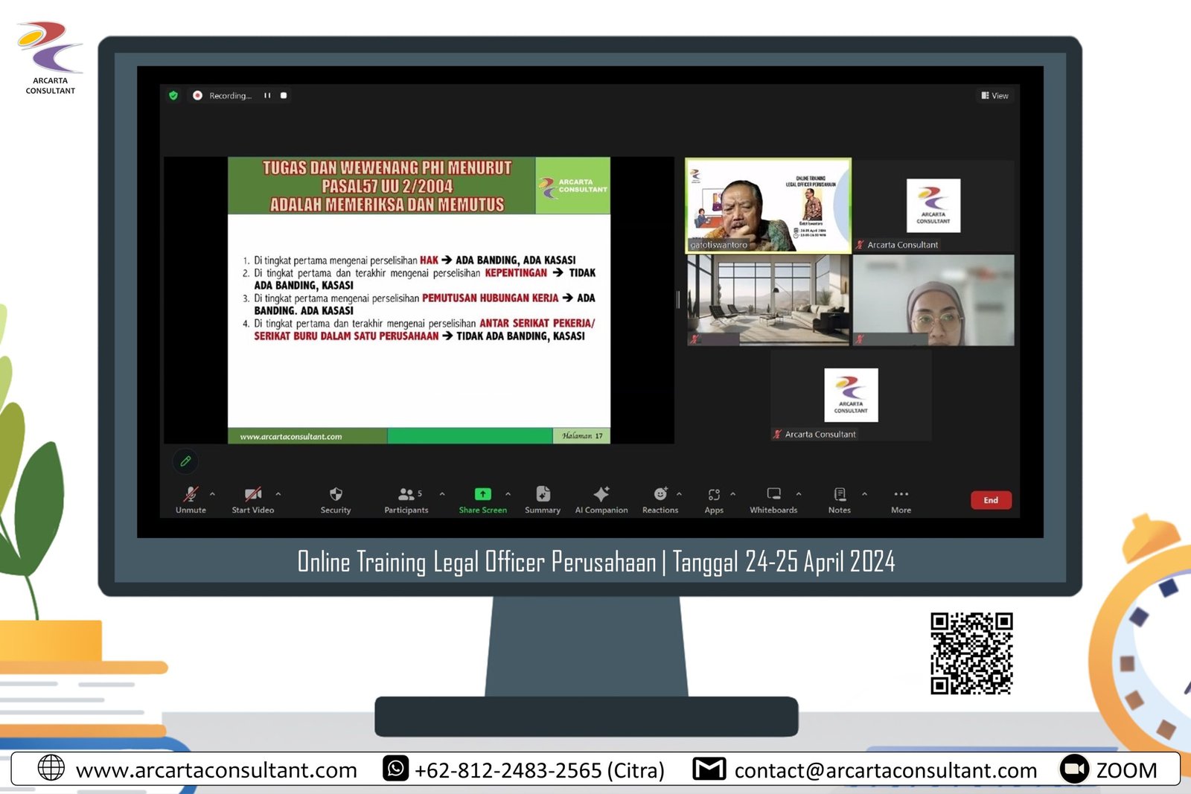Open the Notes icon
This screenshot has height=794, width=1191.
coord(840,495)
